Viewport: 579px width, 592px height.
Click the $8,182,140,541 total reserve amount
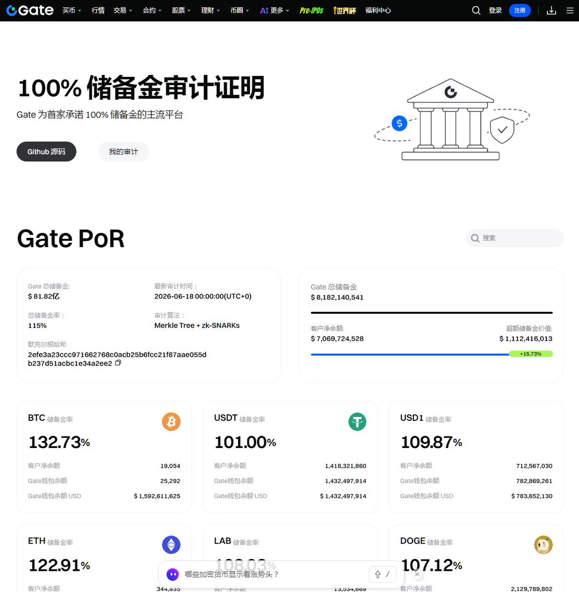tap(337, 297)
